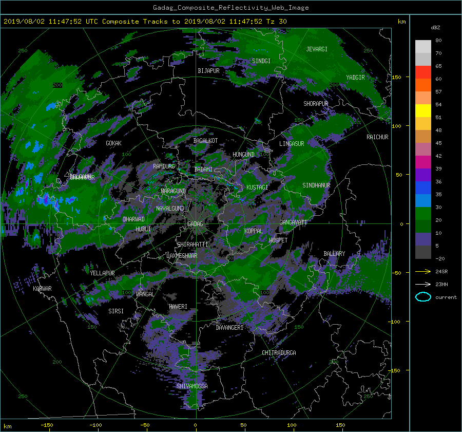Click the SHORAPUR label
This screenshot has width=462, height=432.
click(316, 104)
